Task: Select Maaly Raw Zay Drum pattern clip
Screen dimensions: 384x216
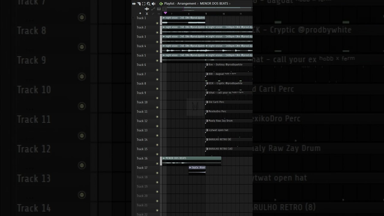Action: pos(229,123)
